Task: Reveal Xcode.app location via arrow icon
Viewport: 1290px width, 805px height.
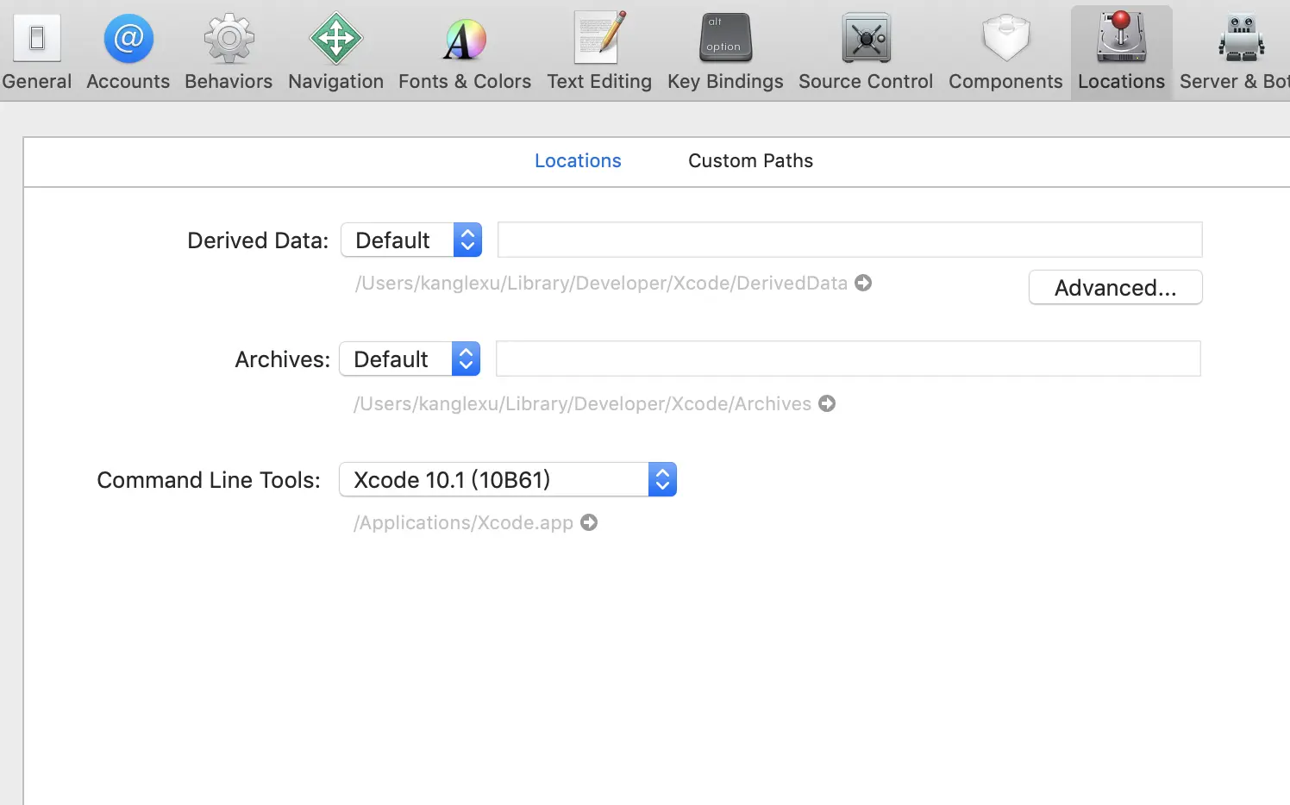Action: point(589,522)
